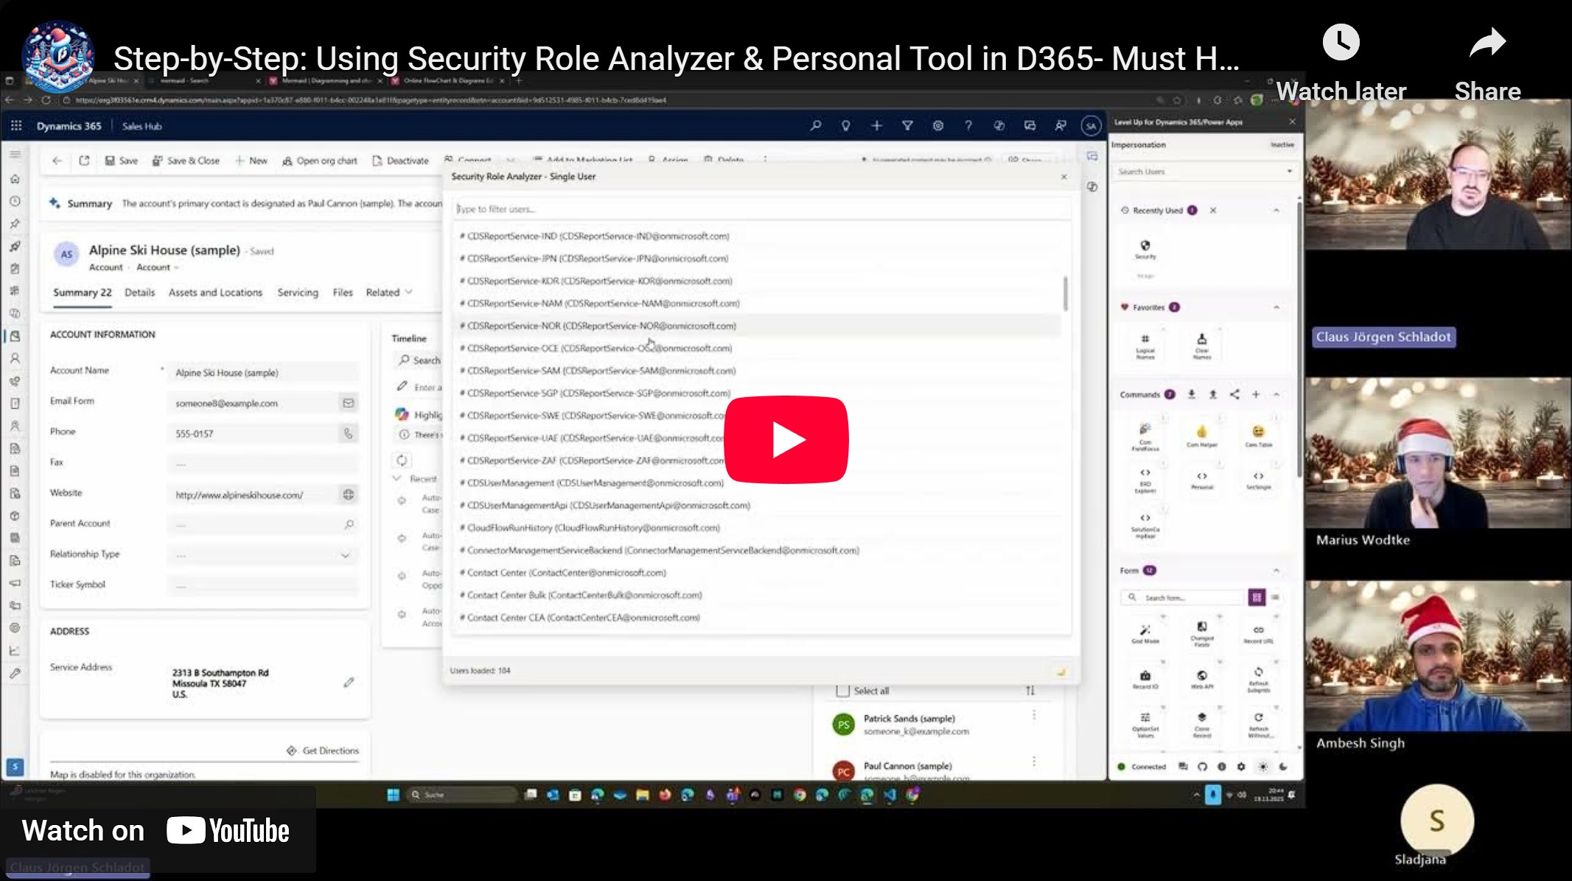Expand the Relationship Type dropdown

click(345, 555)
